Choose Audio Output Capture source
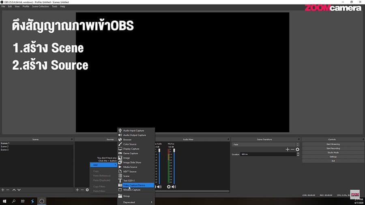365x205 pixels. 136,135
